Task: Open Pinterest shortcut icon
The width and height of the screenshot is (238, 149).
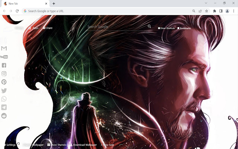Action: 4,82
